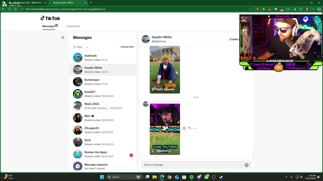Open the Mint conversation

(x=103, y=118)
